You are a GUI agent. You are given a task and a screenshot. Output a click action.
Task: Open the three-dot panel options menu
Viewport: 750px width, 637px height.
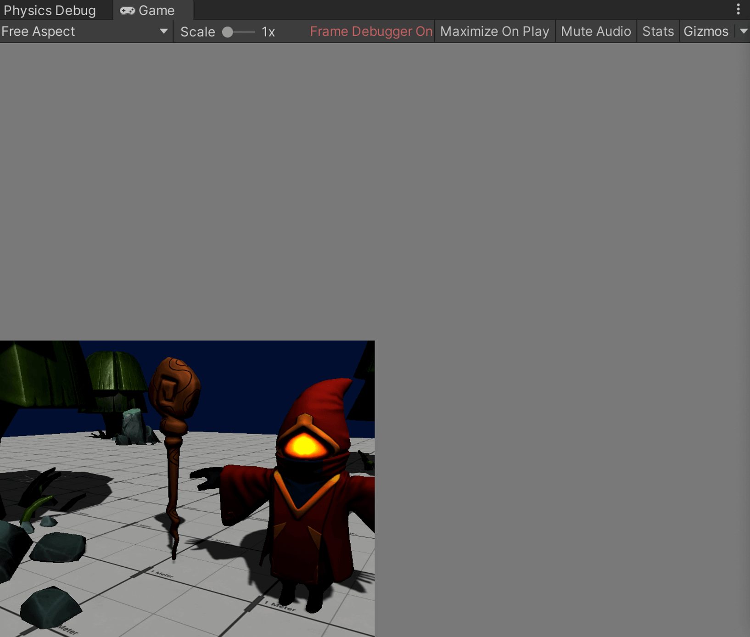click(x=738, y=9)
